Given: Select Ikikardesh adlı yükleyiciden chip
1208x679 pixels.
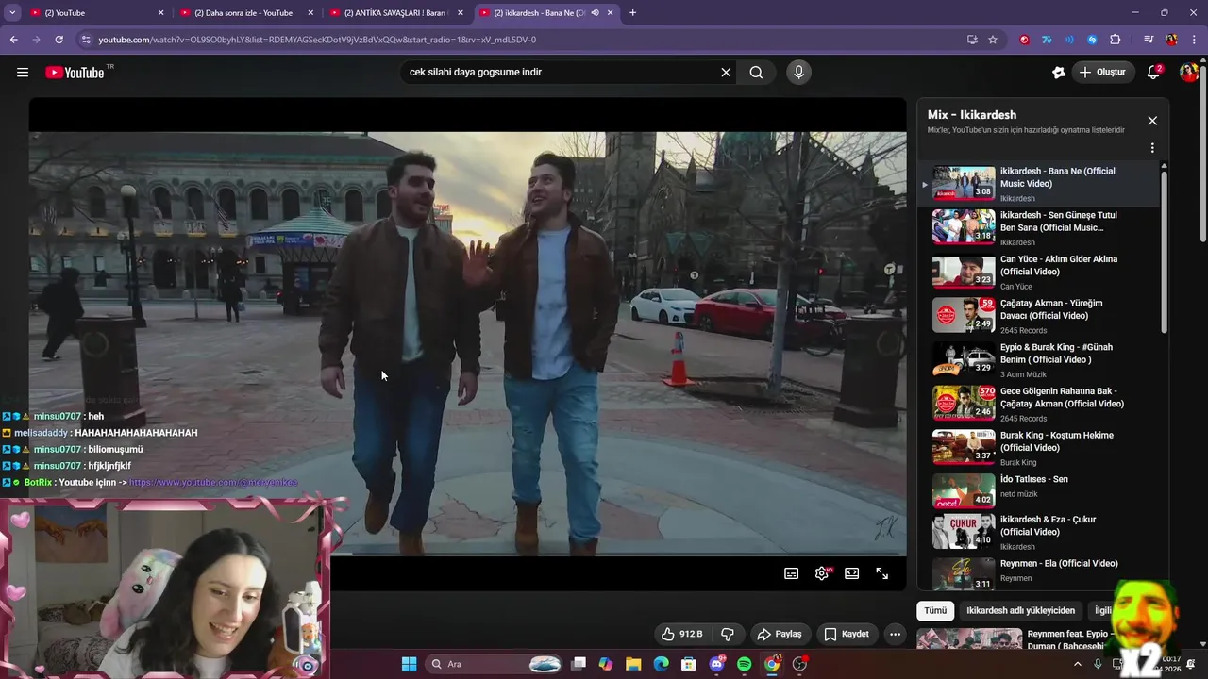Looking at the screenshot, I should pyautogui.click(x=1020, y=611).
